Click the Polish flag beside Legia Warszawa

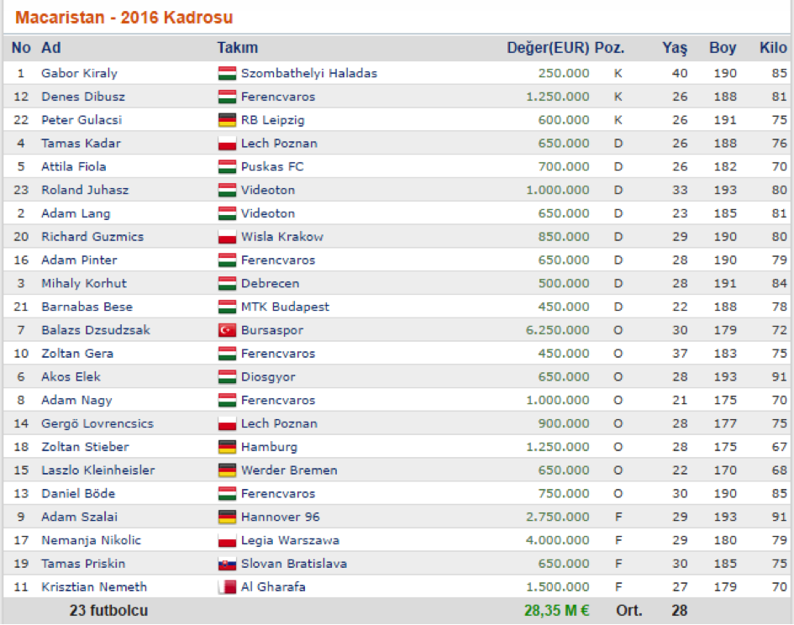click(227, 540)
